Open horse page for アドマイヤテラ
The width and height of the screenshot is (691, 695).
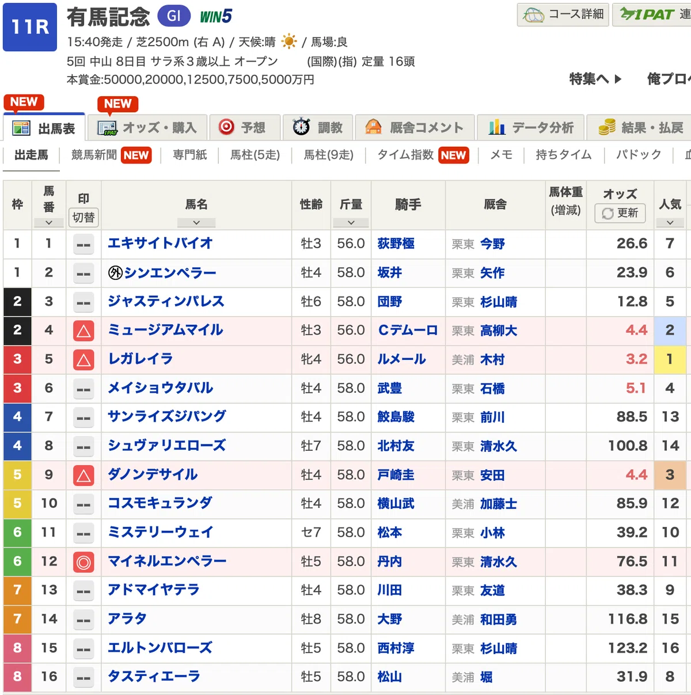pos(154,590)
